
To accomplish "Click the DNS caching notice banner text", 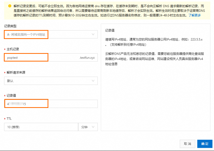I will [103, 10].
